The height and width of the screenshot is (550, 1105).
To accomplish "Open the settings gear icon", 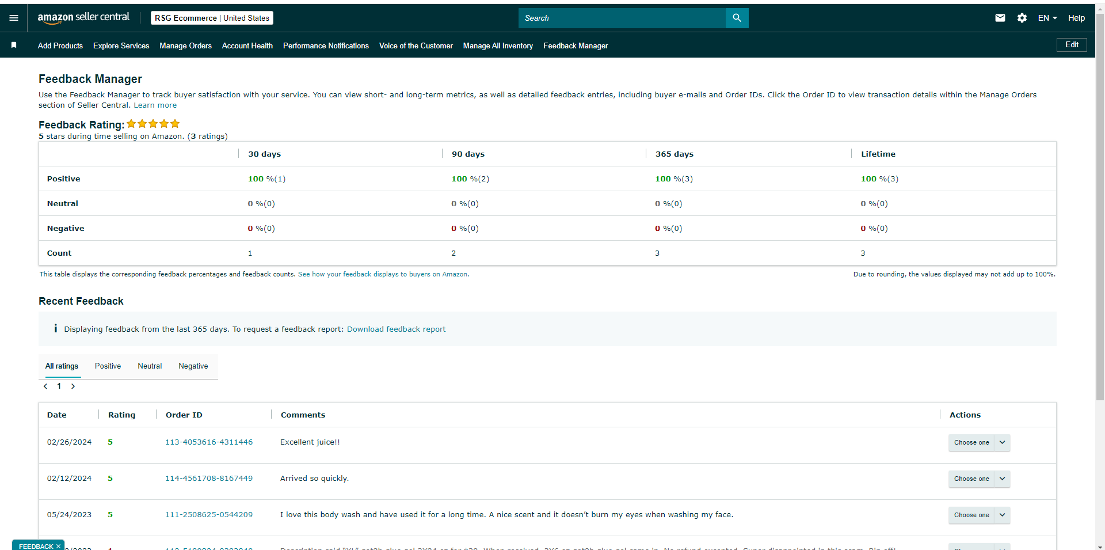I will [x=1022, y=18].
